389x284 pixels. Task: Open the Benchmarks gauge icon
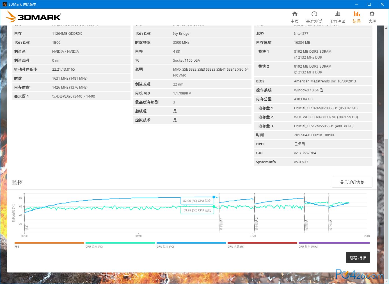(314, 14)
